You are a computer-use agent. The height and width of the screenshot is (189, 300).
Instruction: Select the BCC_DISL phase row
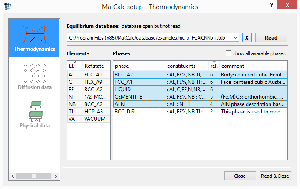tap(200, 112)
